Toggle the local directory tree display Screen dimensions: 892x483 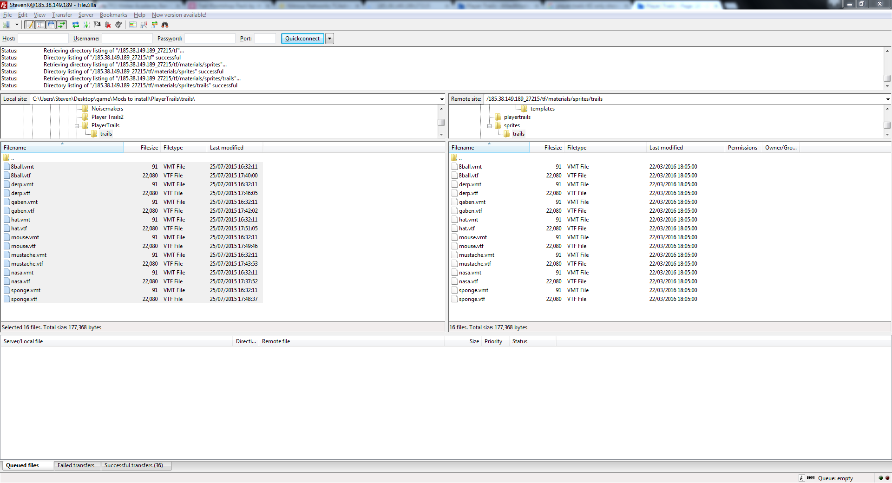40,25
